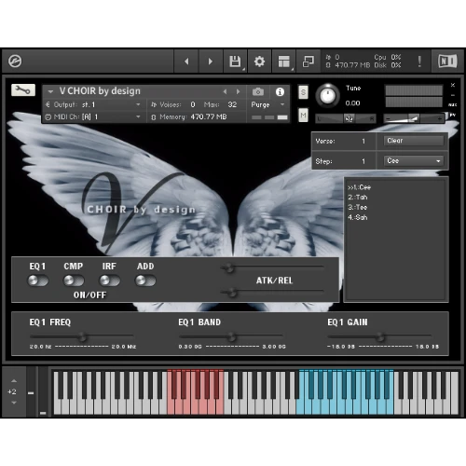Open the Cee syllable dropdown
Screen dimensions: 466x466
414,160
